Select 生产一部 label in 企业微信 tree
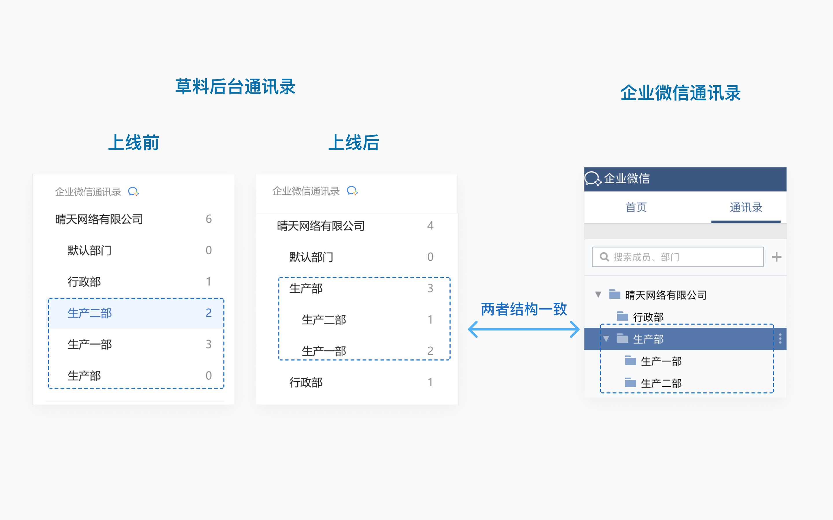Viewport: 833px width, 520px height. pos(661,361)
